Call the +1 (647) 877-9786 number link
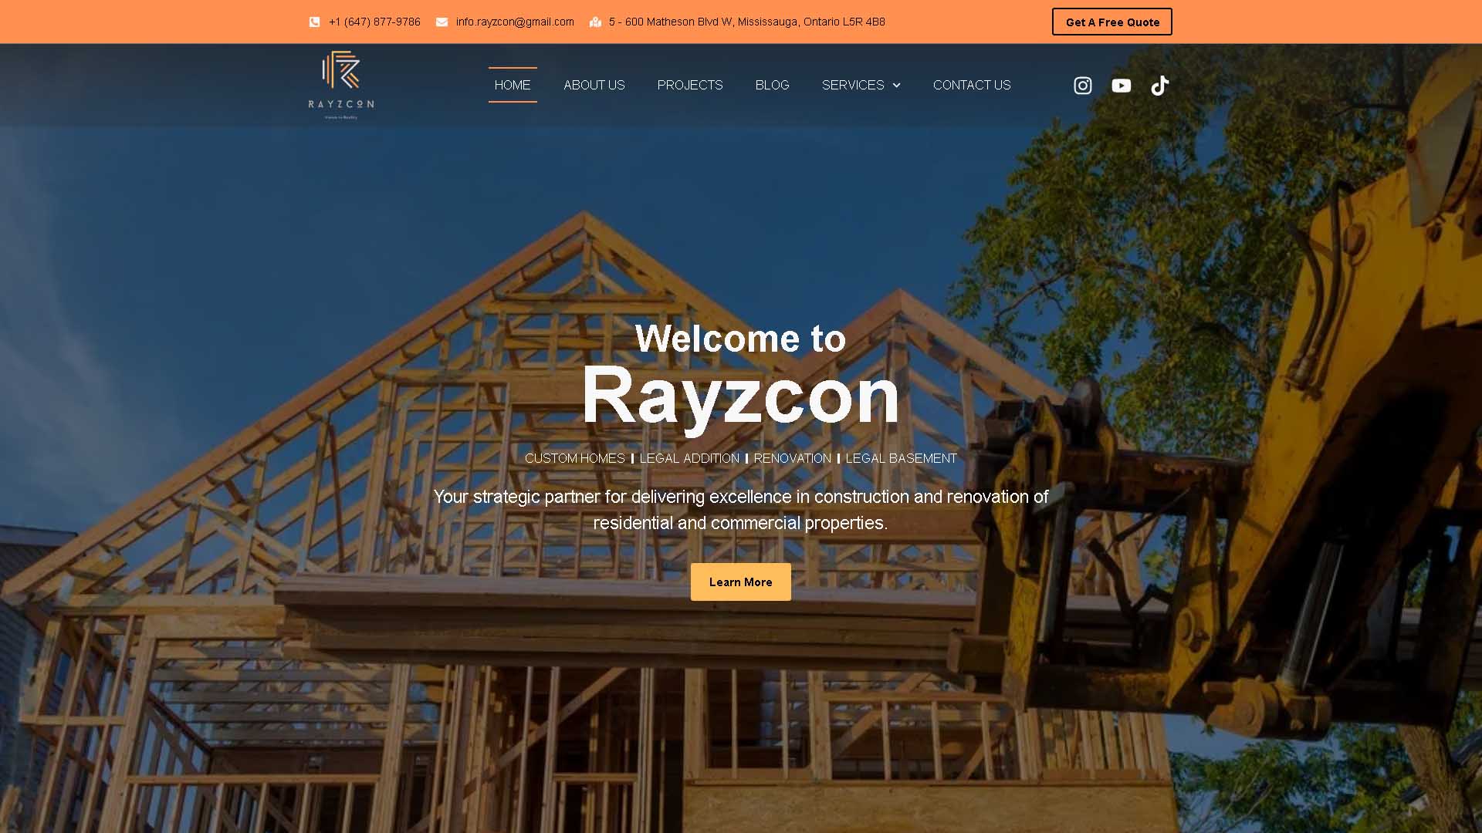Image resolution: width=1482 pixels, height=833 pixels. [374, 22]
